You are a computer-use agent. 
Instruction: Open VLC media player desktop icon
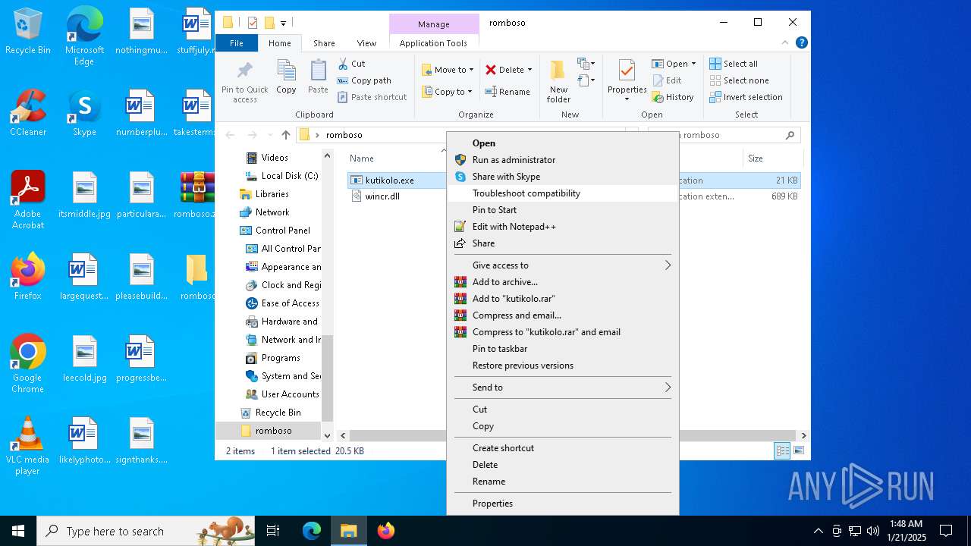(28, 446)
